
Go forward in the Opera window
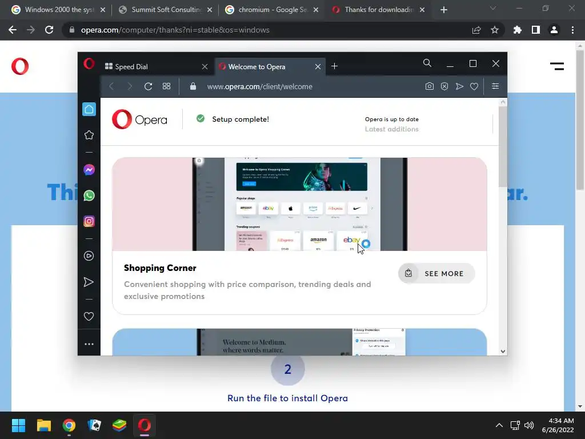tap(130, 87)
